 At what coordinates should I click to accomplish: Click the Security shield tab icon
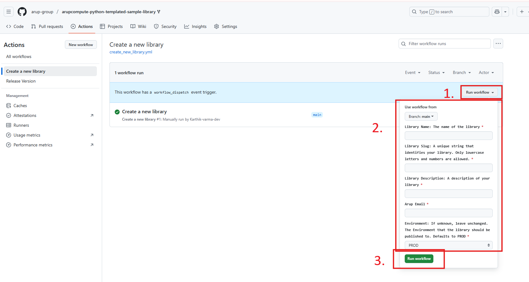(x=156, y=26)
